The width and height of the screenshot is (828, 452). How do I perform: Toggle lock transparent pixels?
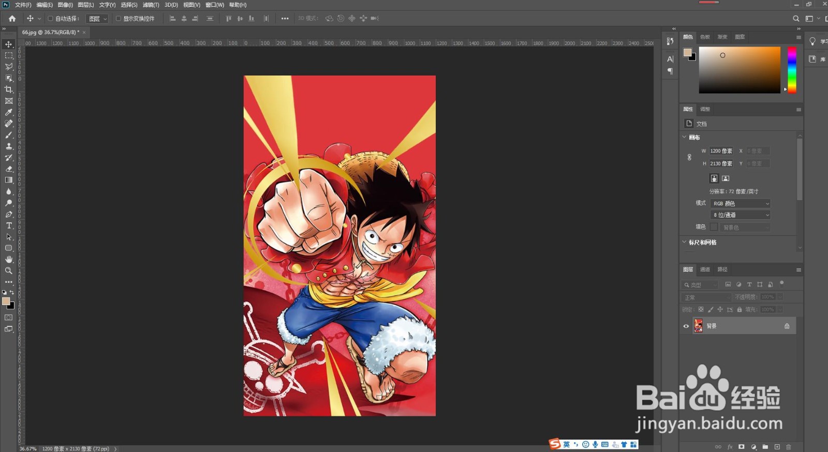(701, 309)
